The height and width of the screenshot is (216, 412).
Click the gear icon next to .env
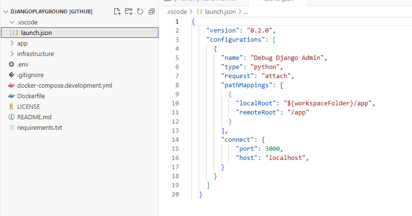[11, 64]
